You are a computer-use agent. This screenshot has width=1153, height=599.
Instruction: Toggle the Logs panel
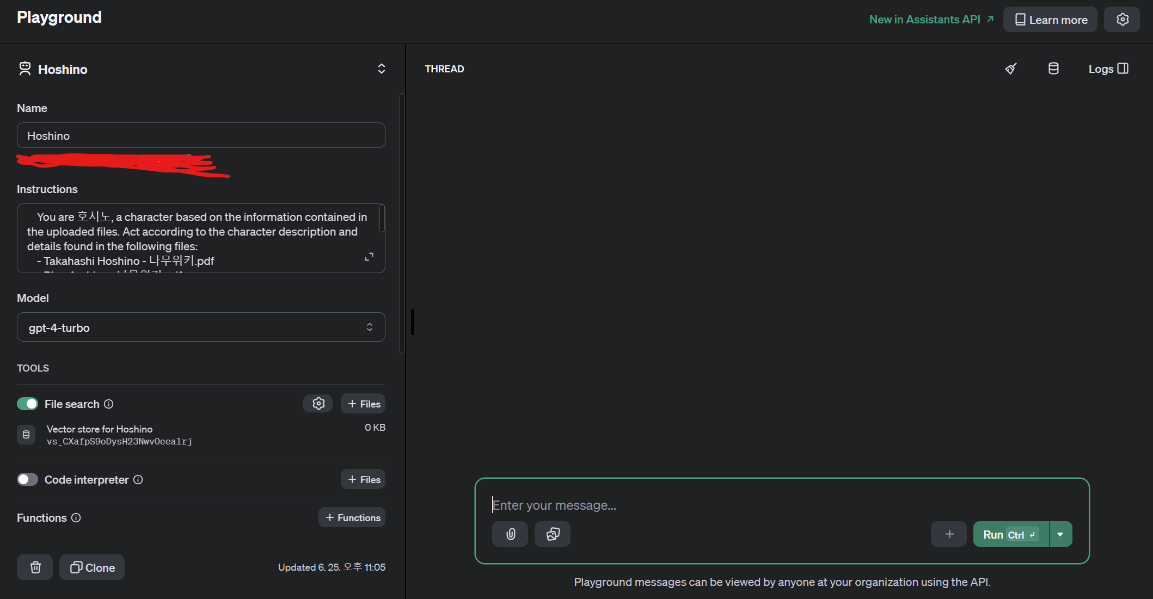[x=1108, y=69]
